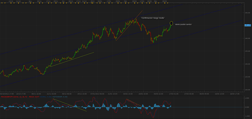Click the 125.00 level on price axis
The image size is (252, 119).
click(x=248, y=77)
